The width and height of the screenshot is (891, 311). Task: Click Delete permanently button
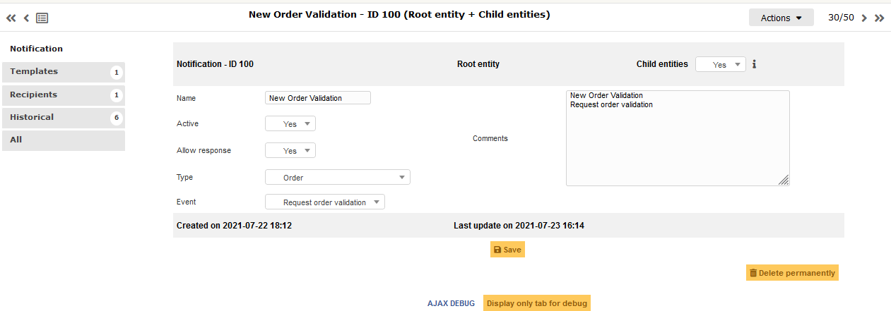[792, 273]
